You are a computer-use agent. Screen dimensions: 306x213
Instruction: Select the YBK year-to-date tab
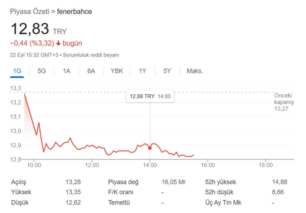pyautogui.click(x=117, y=71)
